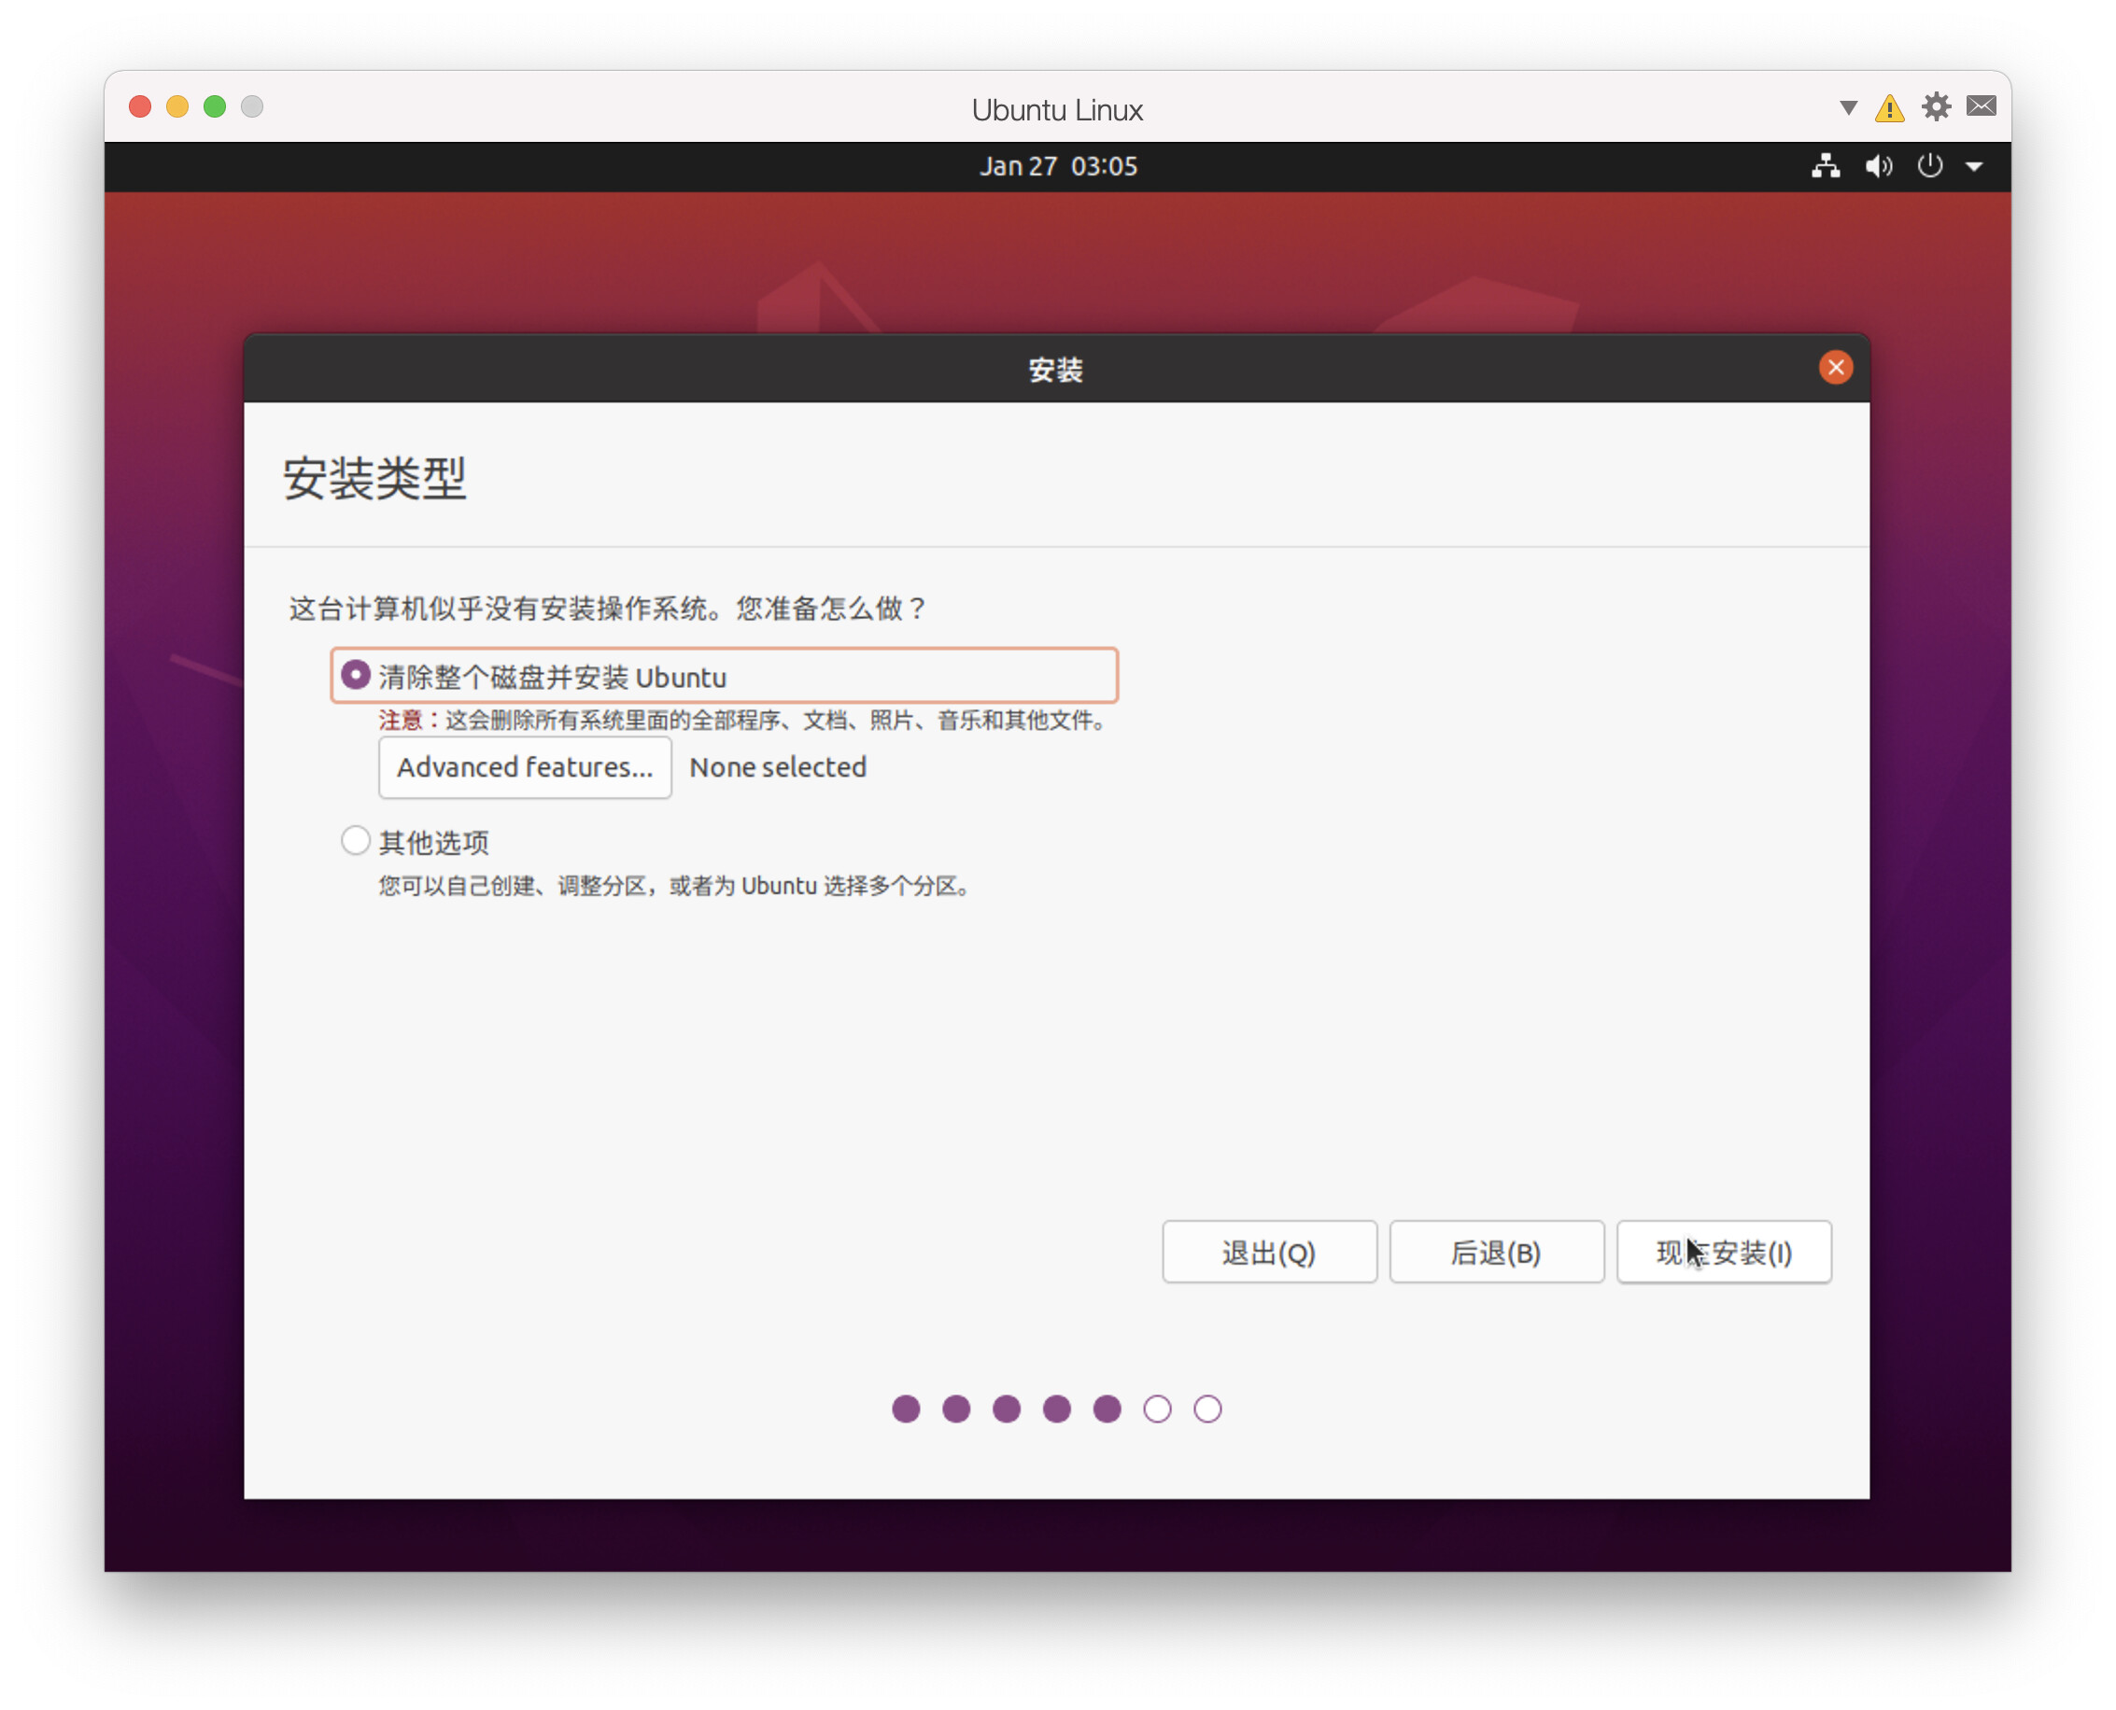Open the volume speaker icon in top bar
The image size is (2116, 1710).
[1879, 166]
